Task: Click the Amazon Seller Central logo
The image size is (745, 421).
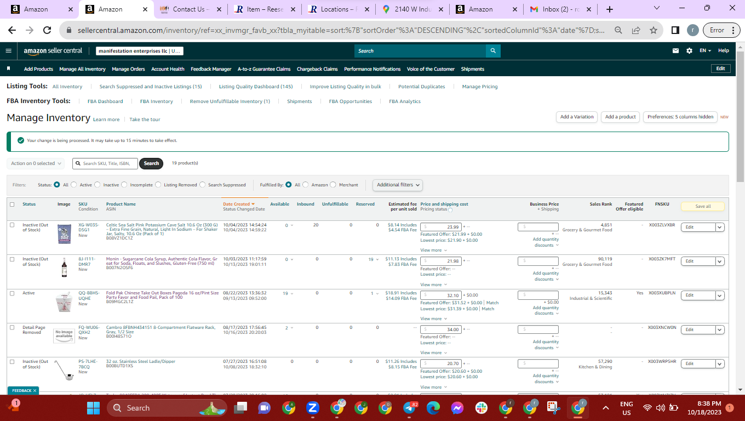Action: point(53,51)
